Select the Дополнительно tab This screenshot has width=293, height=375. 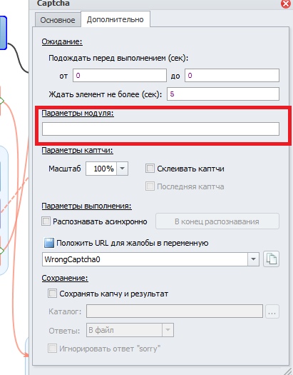tap(115, 19)
